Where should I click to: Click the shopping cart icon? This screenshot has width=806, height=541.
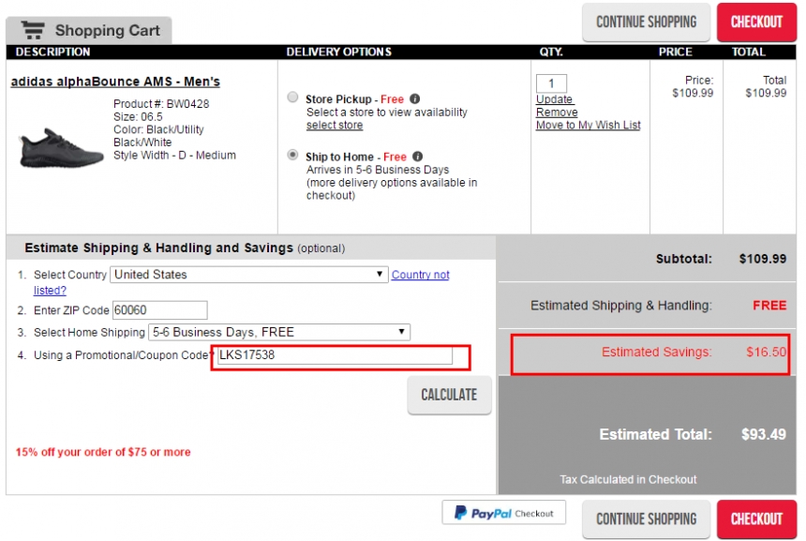click(33, 30)
